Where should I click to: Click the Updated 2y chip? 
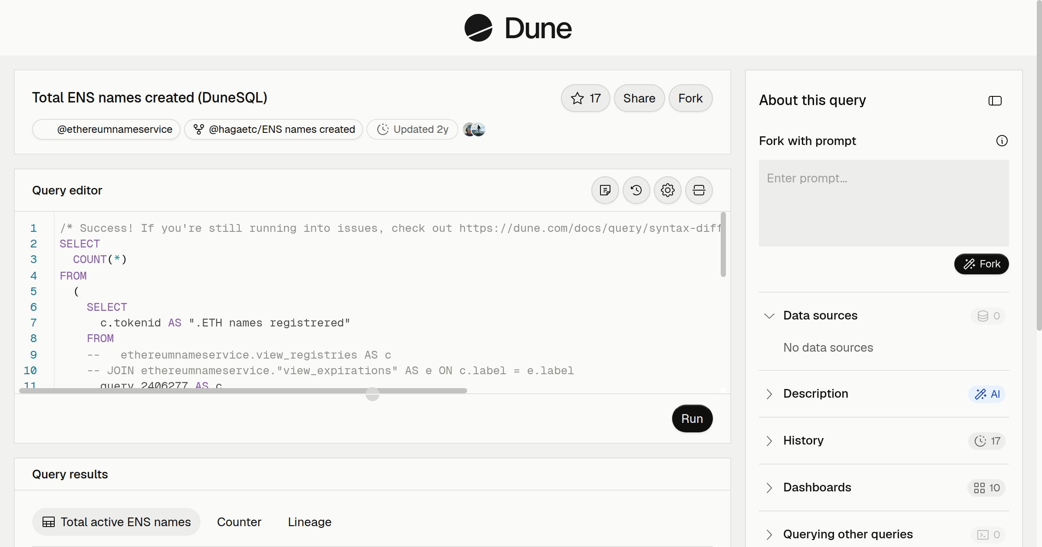click(412, 129)
